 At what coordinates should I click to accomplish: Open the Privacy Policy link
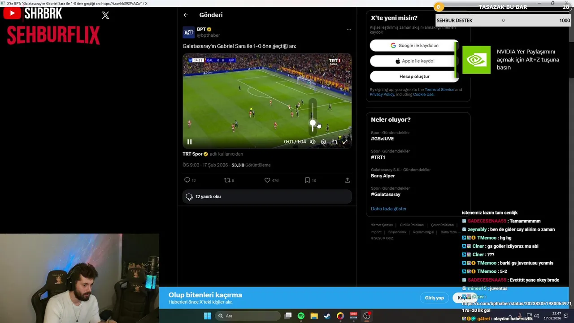[x=382, y=94]
